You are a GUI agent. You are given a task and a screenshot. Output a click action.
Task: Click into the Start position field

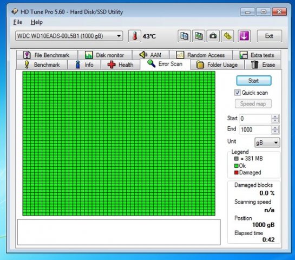pyautogui.click(x=255, y=119)
